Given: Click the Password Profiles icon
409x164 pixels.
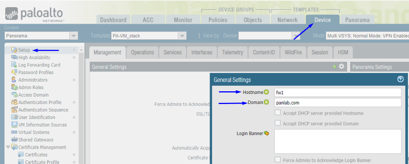Looking at the screenshot, I should click(x=14, y=72).
